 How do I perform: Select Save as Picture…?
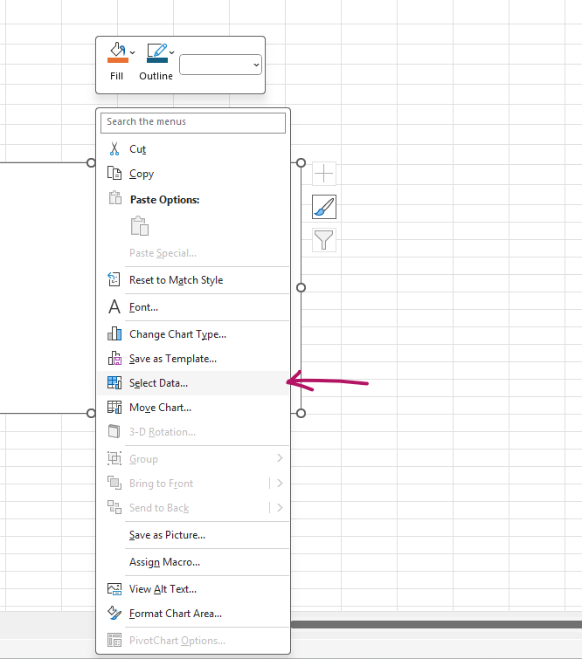193,535
